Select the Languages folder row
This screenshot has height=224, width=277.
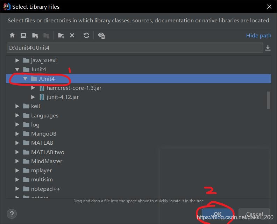(x=138, y=115)
